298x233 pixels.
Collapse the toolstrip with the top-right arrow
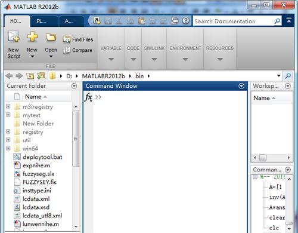pos(289,20)
